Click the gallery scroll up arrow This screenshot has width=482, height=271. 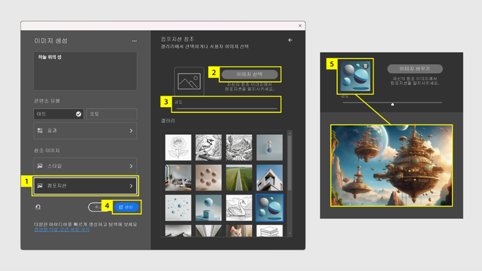tap(290, 134)
